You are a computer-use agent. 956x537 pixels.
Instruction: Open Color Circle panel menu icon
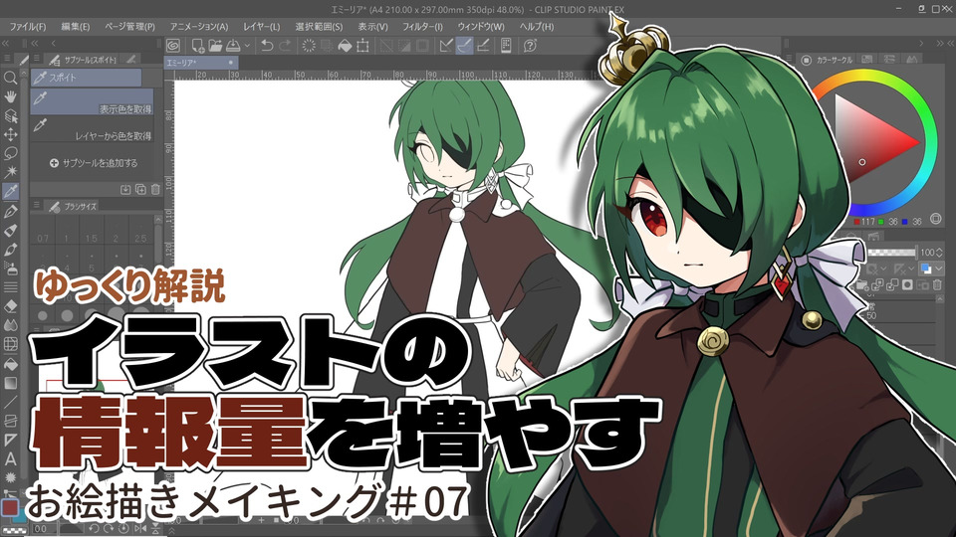tap(787, 59)
